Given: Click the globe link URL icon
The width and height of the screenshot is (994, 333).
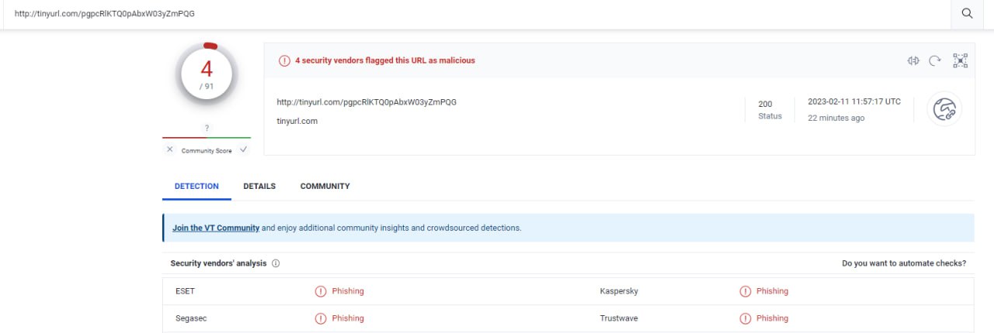Looking at the screenshot, I should [944, 110].
